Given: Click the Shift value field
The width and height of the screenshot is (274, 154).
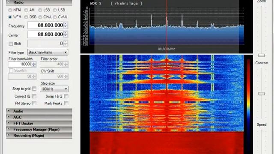Looking at the screenshot, I should [46, 44].
